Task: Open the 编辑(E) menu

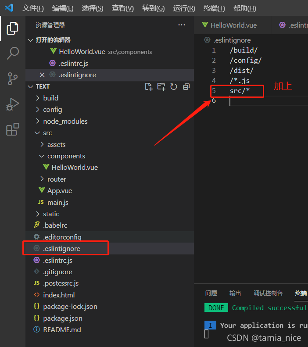Action: point(63,8)
